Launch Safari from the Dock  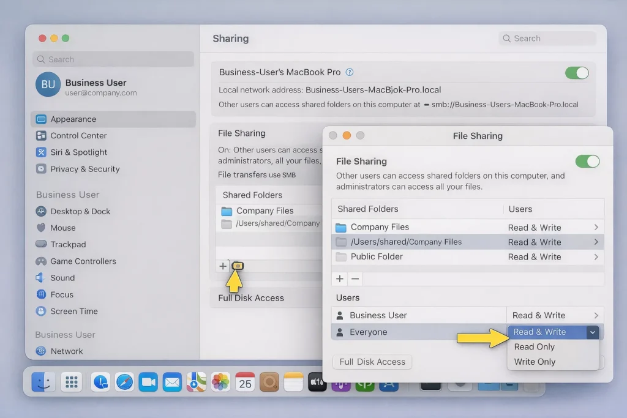tap(124, 383)
